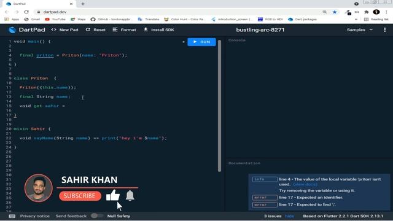Click the Documentation panel label
The image size is (393, 221).
point(244,163)
